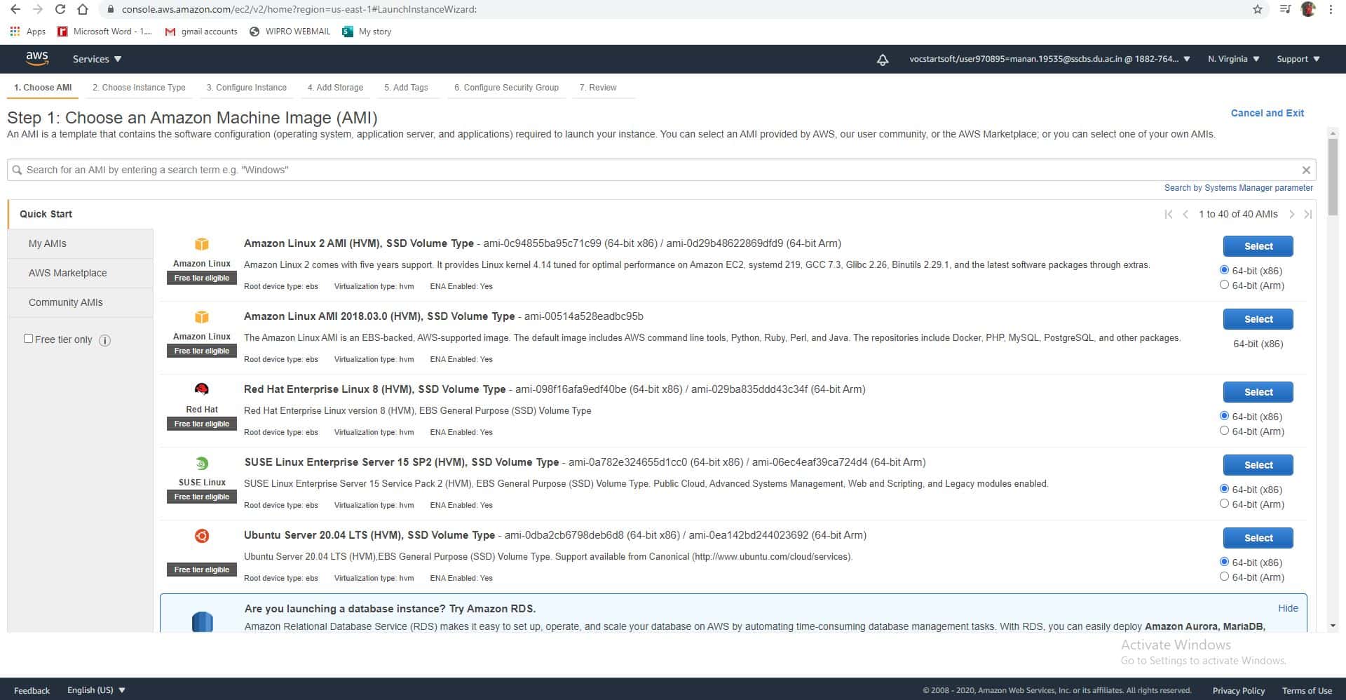Select 64-bit (Arm) for Red Hat Enterprise Linux 8

(1224, 431)
